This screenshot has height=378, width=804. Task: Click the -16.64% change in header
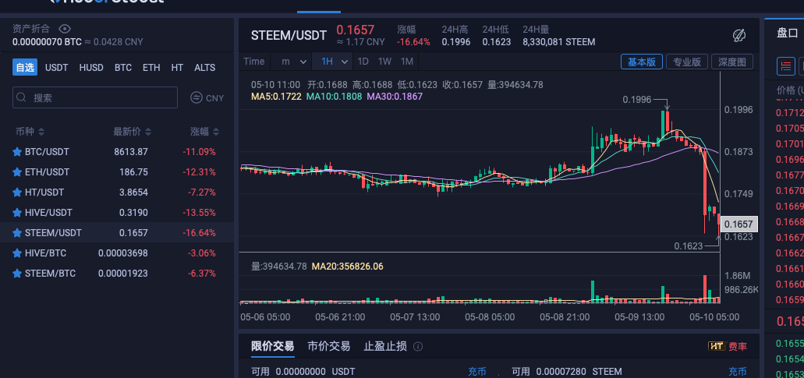(413, 42)
